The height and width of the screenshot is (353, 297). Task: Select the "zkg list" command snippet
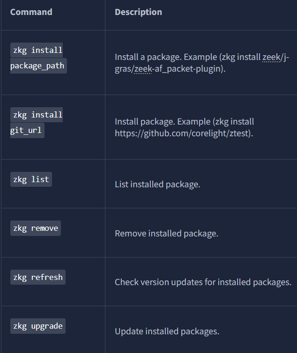pos(31,179)
